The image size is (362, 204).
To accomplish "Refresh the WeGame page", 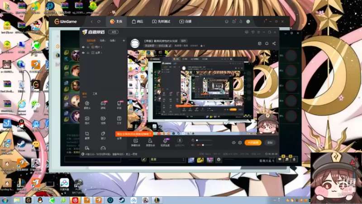I will [x=99, y=21].
